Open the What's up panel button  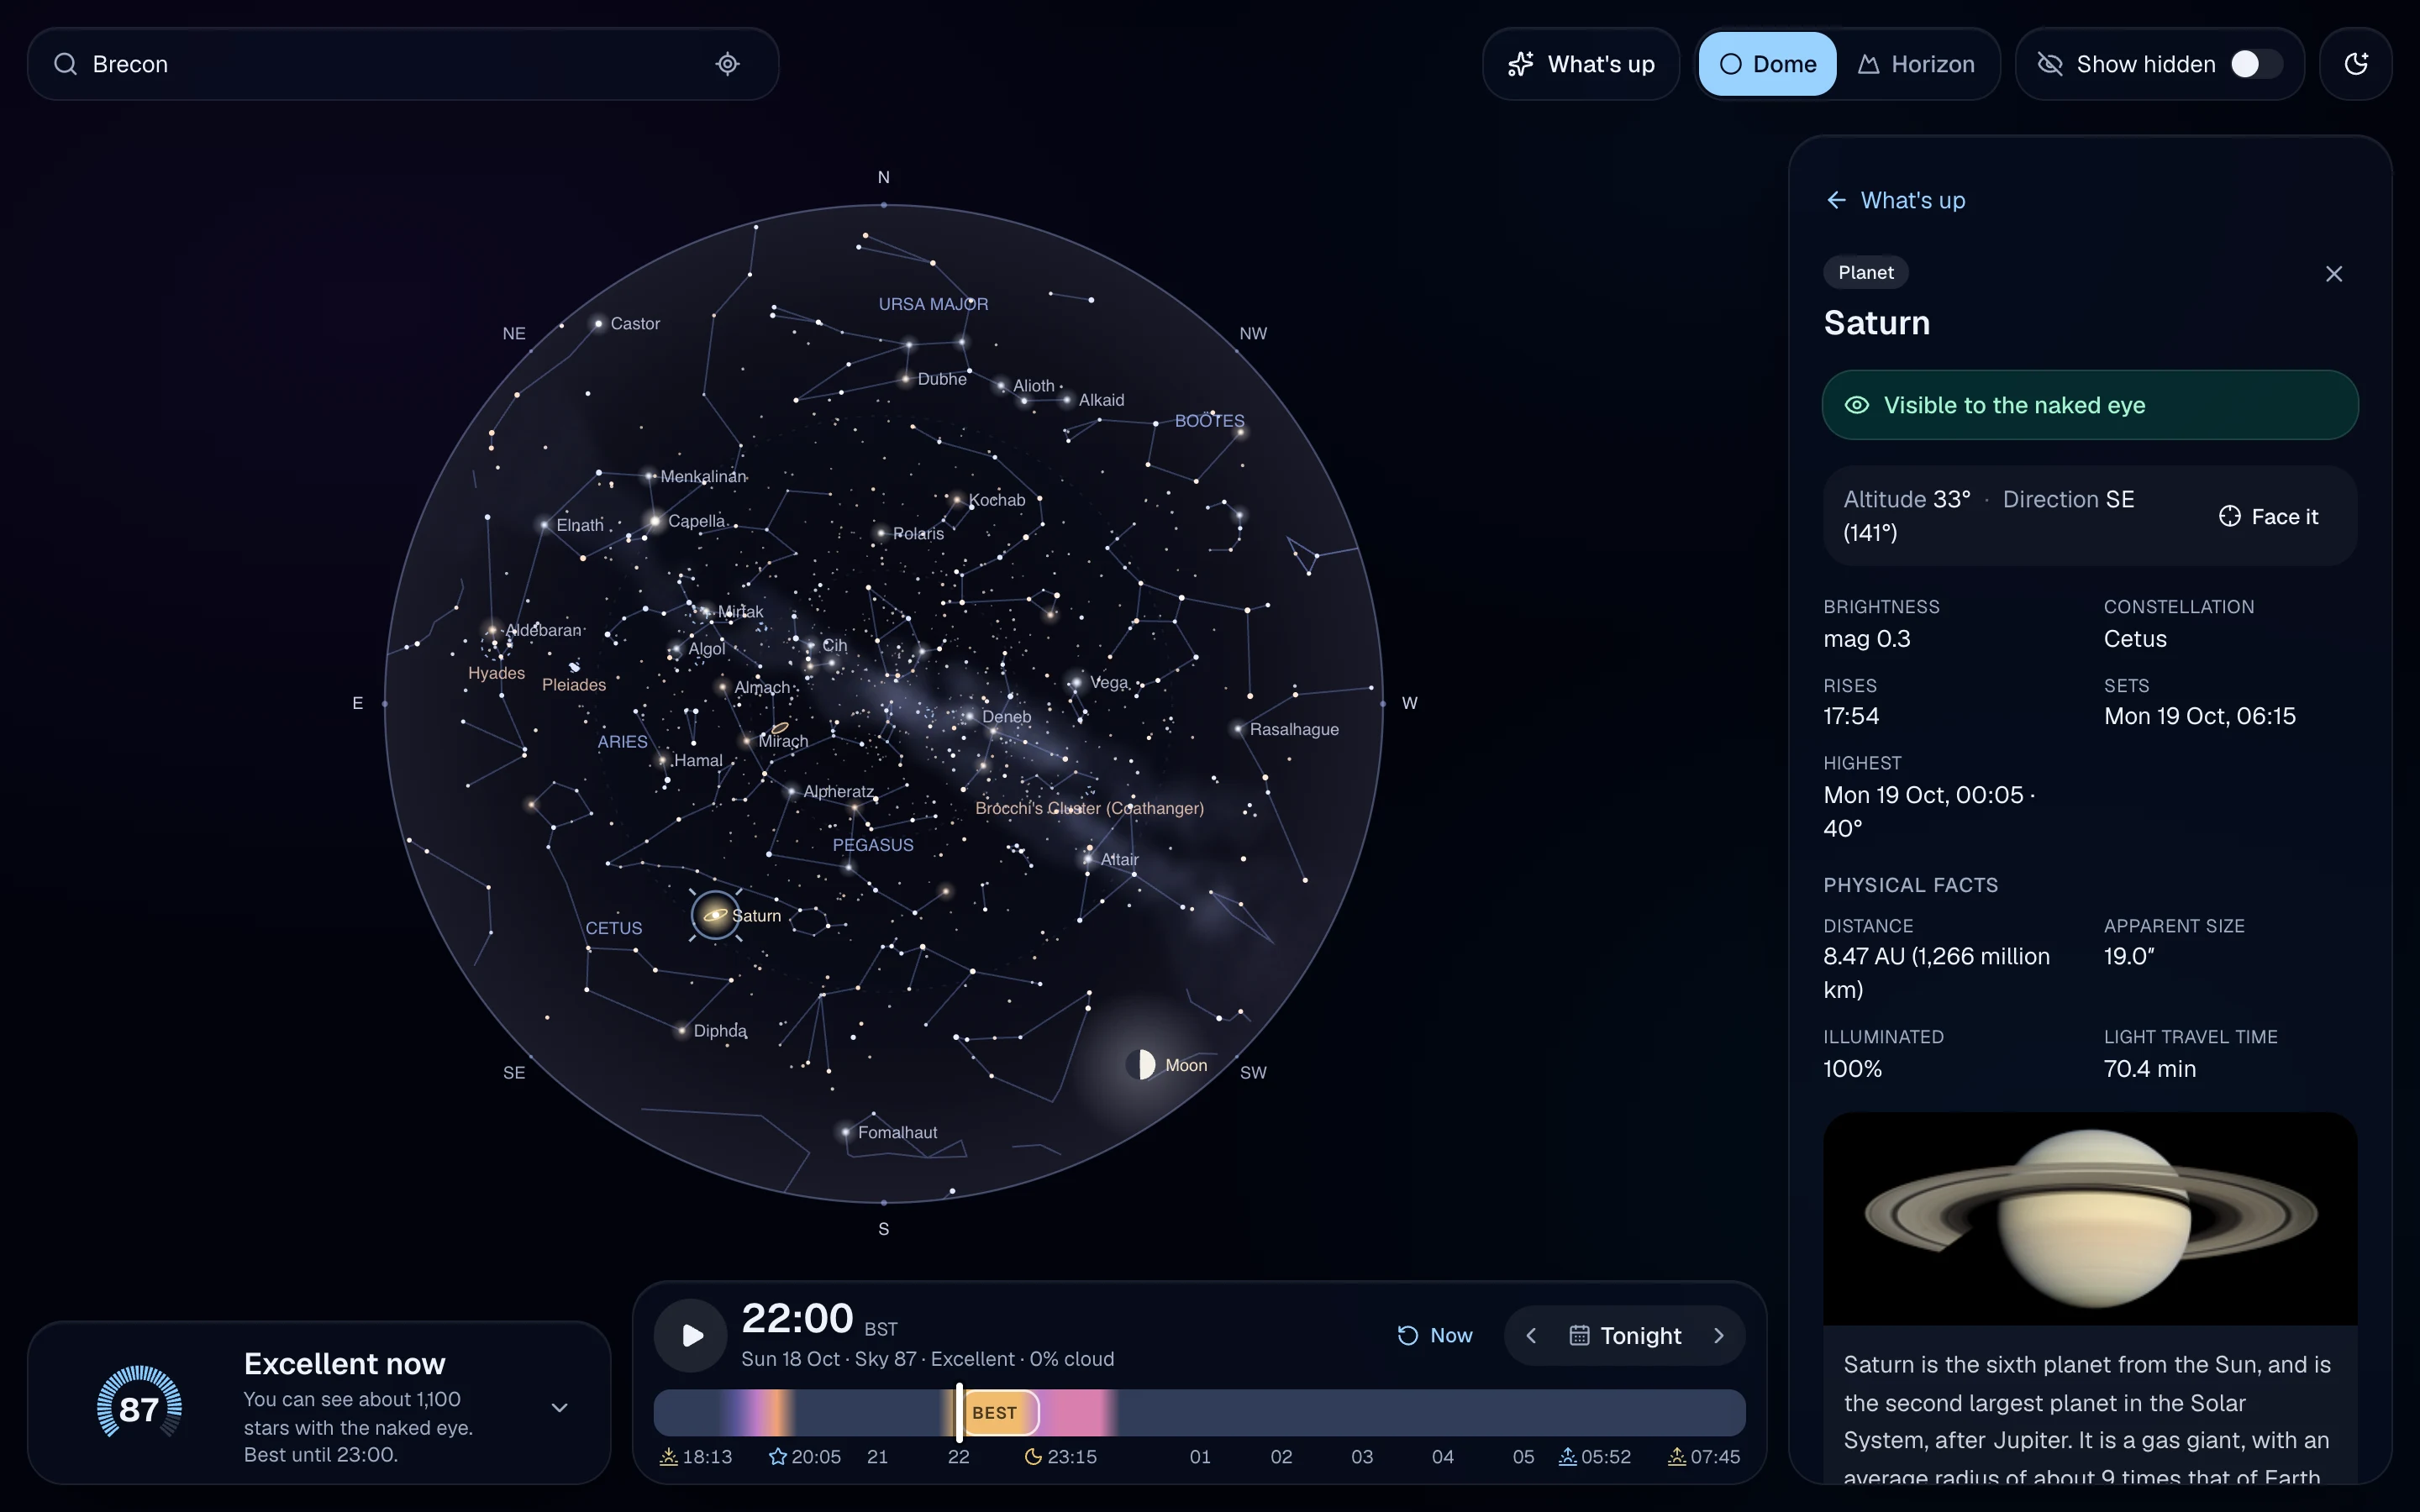coord(1581,64)
